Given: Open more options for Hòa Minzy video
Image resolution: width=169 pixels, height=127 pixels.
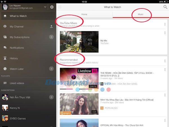Looking at the screenshot, I should pyautogui.click(x=165, y=121).
